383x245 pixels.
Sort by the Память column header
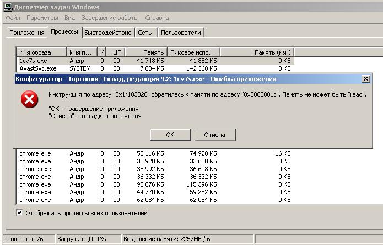(x=146, y=52)
